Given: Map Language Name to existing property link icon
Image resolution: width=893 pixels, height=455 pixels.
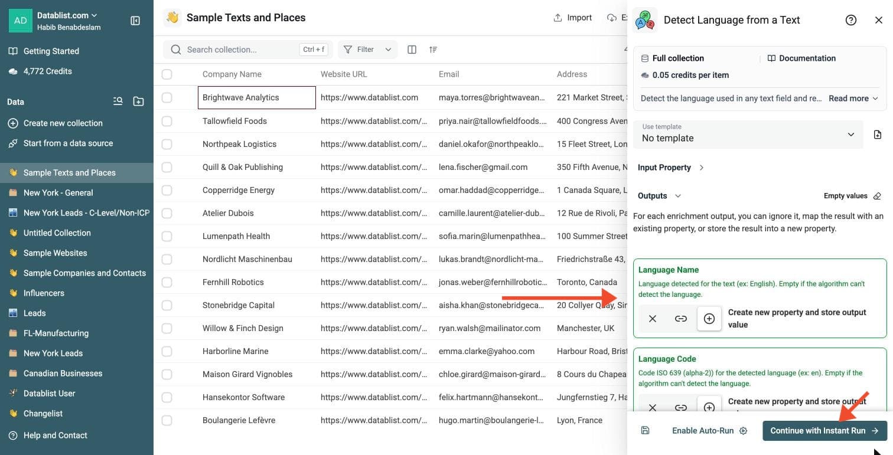Looking at the screenshot, I should tap(681, 319).
